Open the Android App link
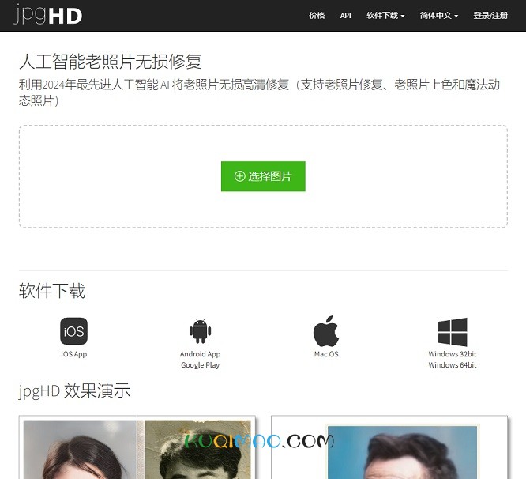Viewport: 526px width, 479px height. (201, 354)
